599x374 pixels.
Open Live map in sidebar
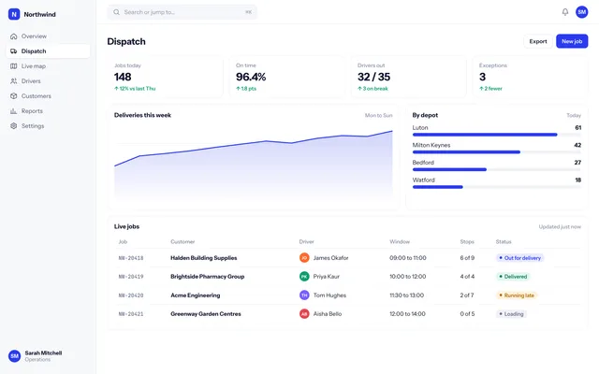(x=48, y=66)
